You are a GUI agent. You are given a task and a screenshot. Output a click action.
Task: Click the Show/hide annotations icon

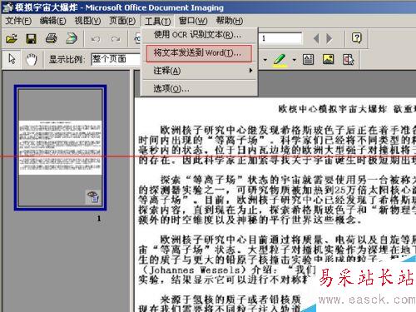point(349,59)
